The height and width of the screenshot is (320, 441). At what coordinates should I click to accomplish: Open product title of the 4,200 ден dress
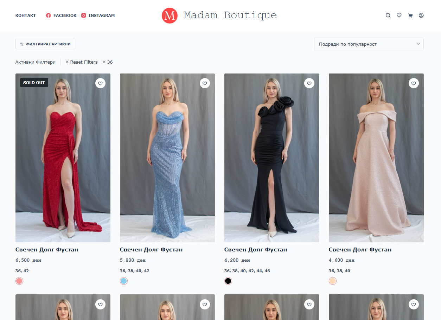pos(256,250)
